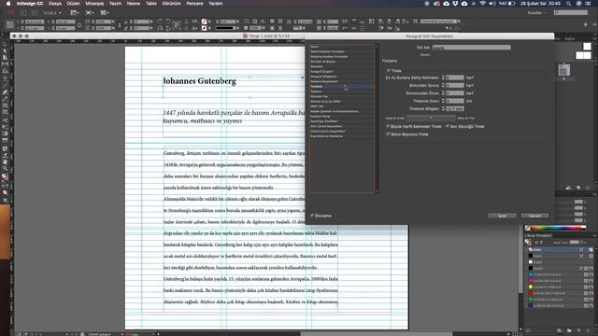Select the Zoom tool in the toolbox
Screen dimensions: 598x336
pyautogui.click(x=5, y=169)
